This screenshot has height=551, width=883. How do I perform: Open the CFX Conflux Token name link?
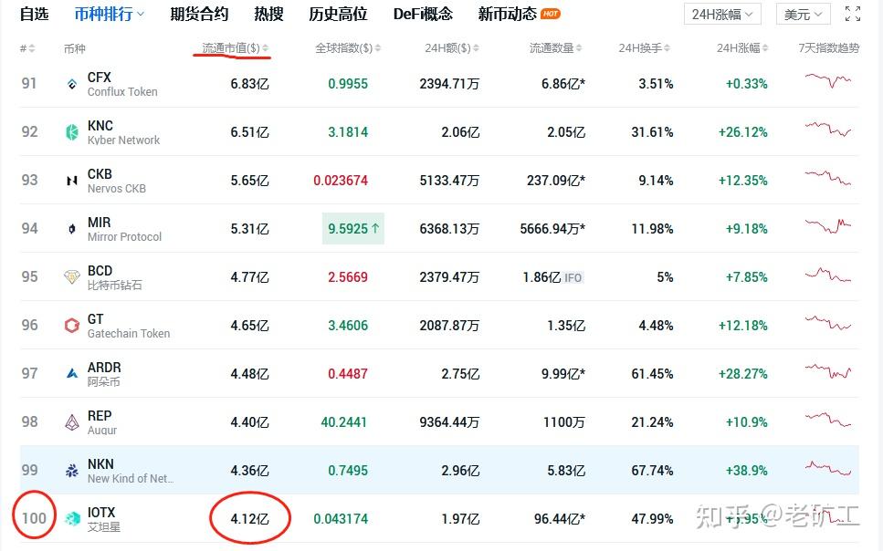coord(122,85)
